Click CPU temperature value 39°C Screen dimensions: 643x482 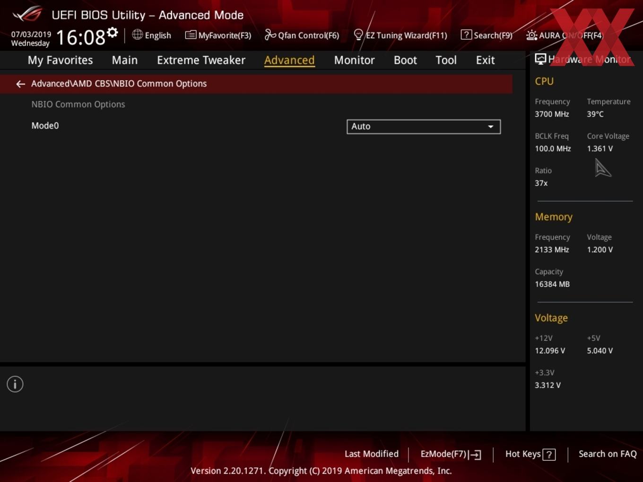point(595,114)
